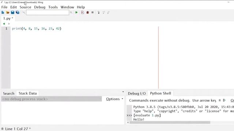Go back with the green left arrow in the editor
This screenshot has height=131, width=234.
(4, 24)
